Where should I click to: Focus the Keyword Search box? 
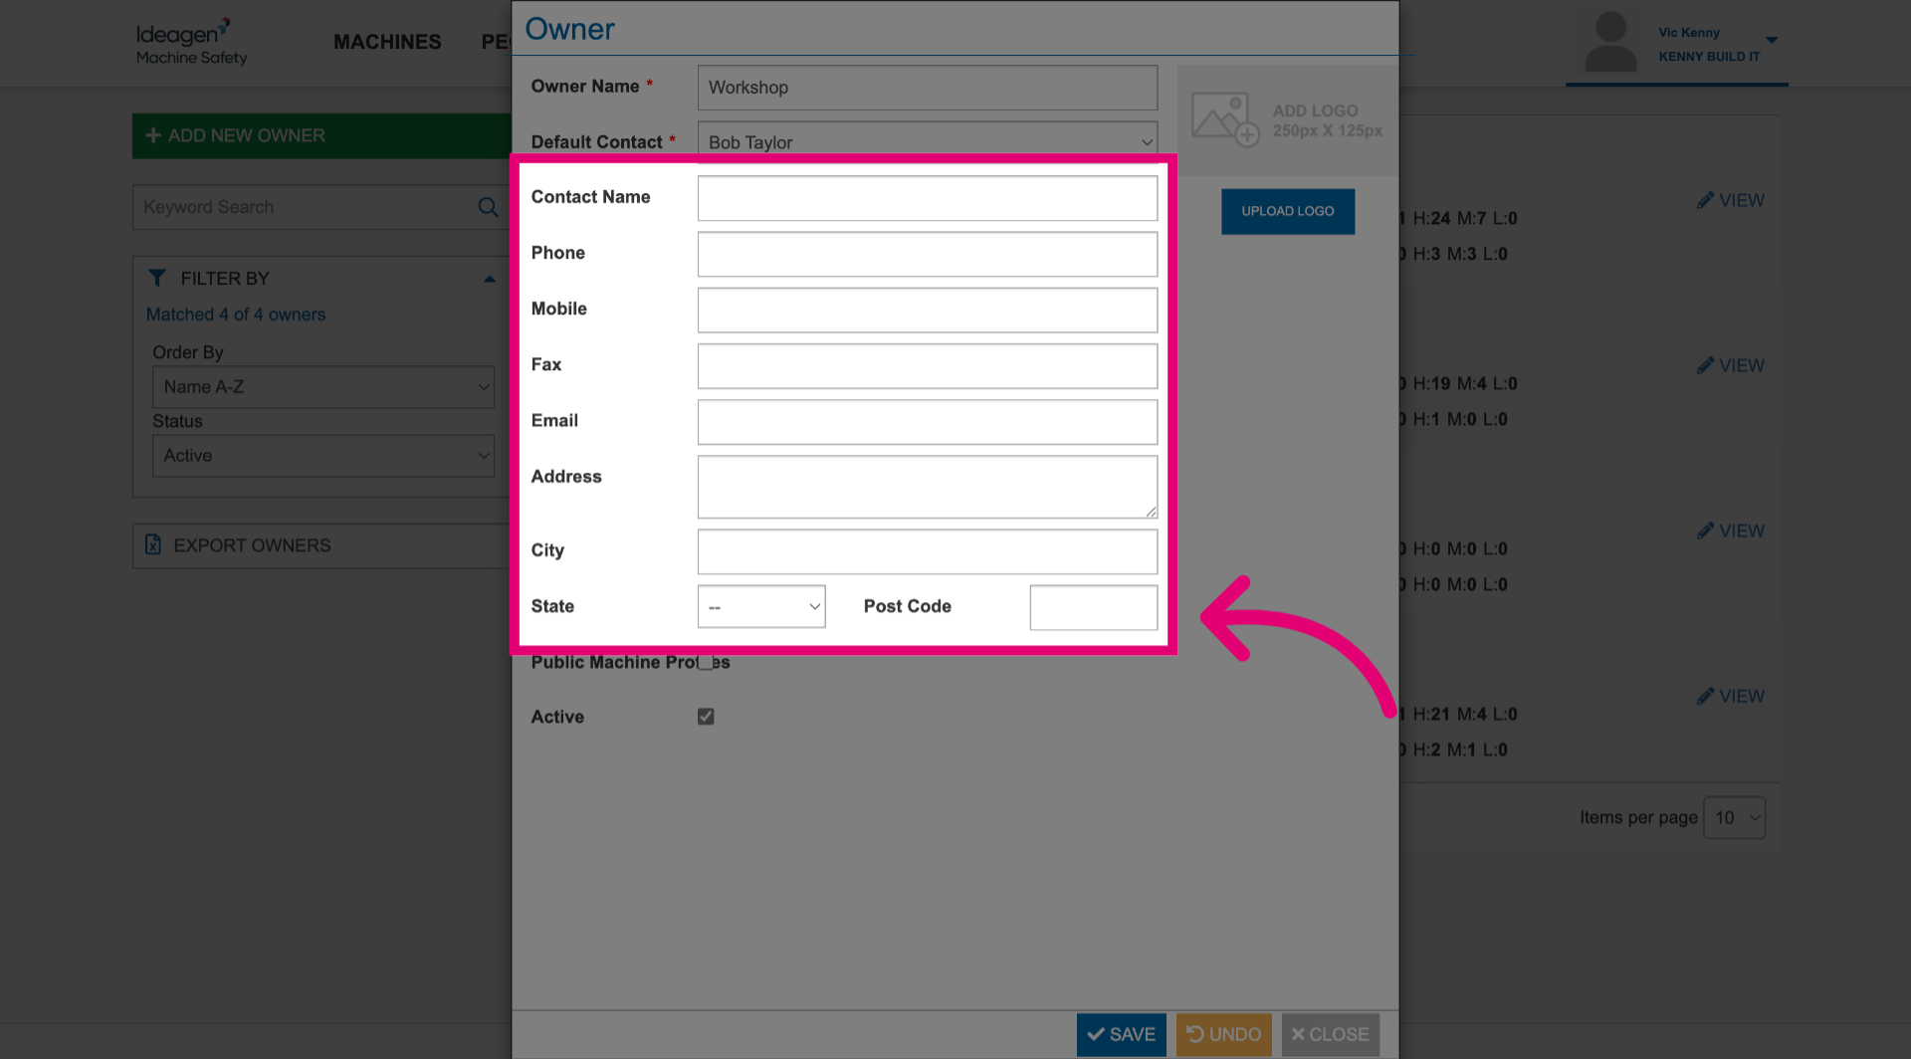pos(320,207)
